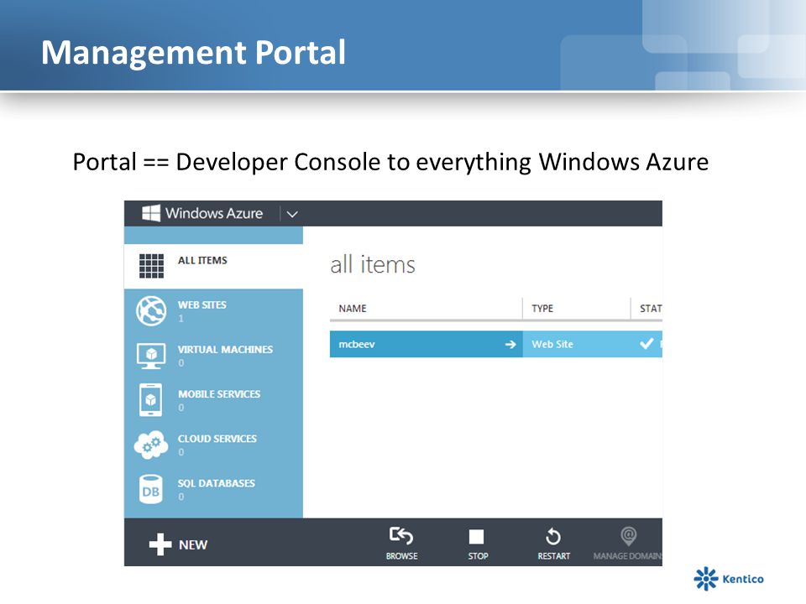The width and height of the screenshot is (806, 604).
Task: Click the SQL Databases DB icon
Action: [150, 489]
